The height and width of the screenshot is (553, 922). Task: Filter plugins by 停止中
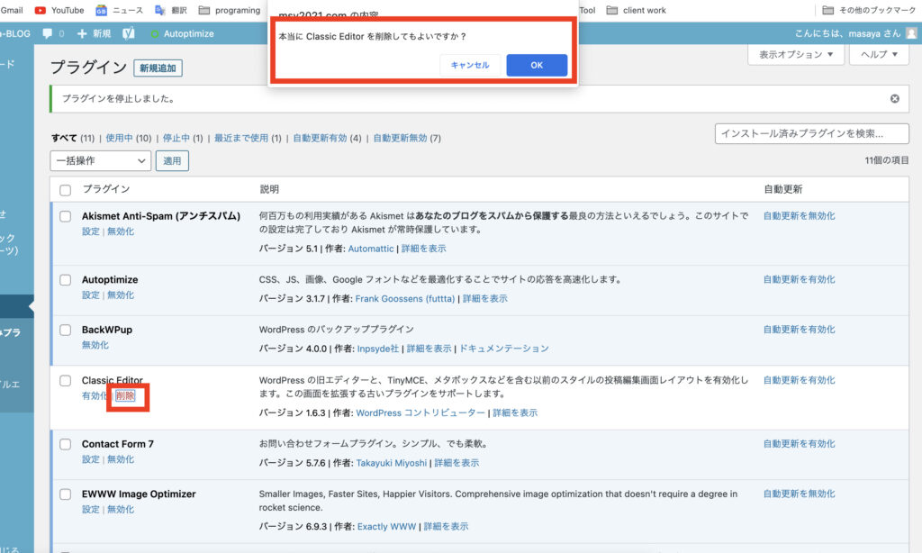pos(176,138)
